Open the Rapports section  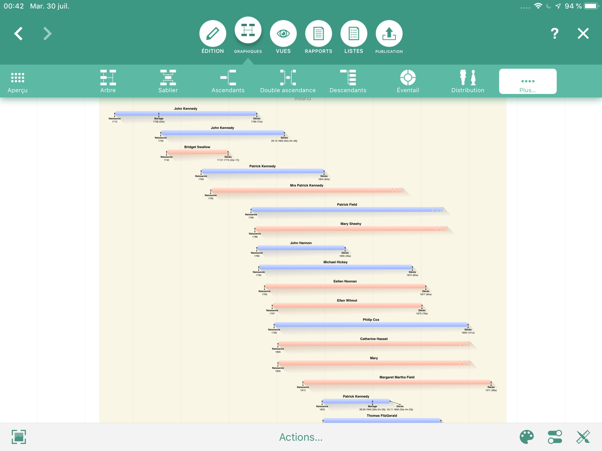(x=318, y=34)
